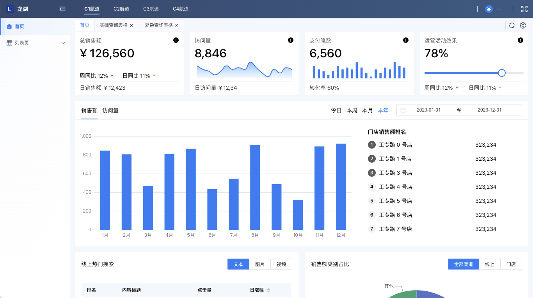Image resolution: width=533 pixels, height=298 pixels.
Task: Click the 工专路 6 号店 ranking row
Action: (x=432, y=215)
